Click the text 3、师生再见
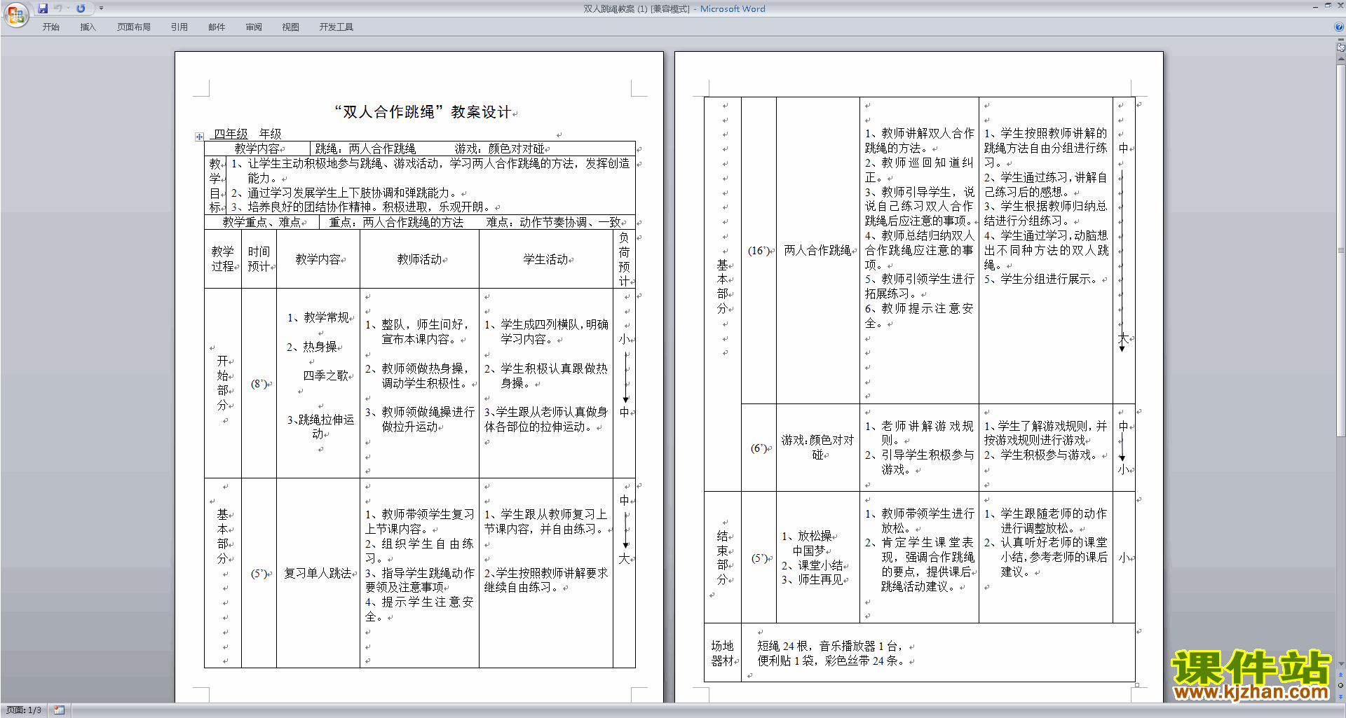This screenshot has width=1346, height=718. 812,580
